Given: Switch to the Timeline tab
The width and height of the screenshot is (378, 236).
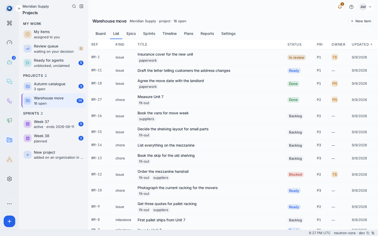Looking at the screenshot, I should pyautogui.click(x=170, y=34).
